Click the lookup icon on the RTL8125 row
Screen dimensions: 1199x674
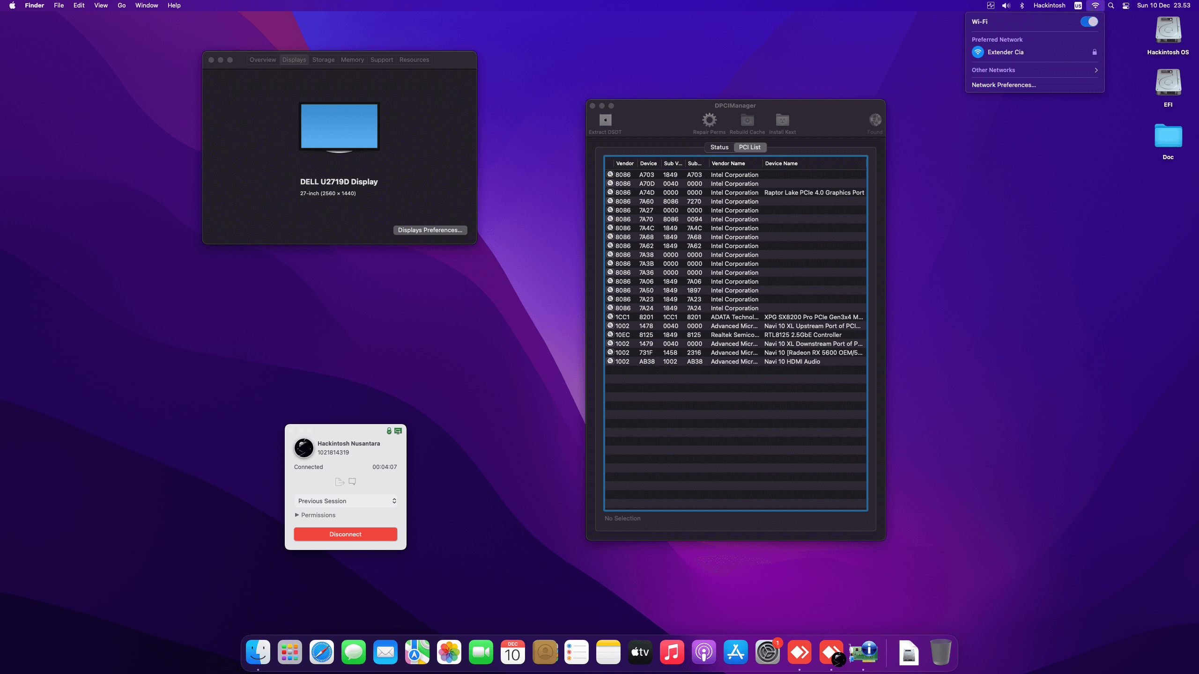610,335
